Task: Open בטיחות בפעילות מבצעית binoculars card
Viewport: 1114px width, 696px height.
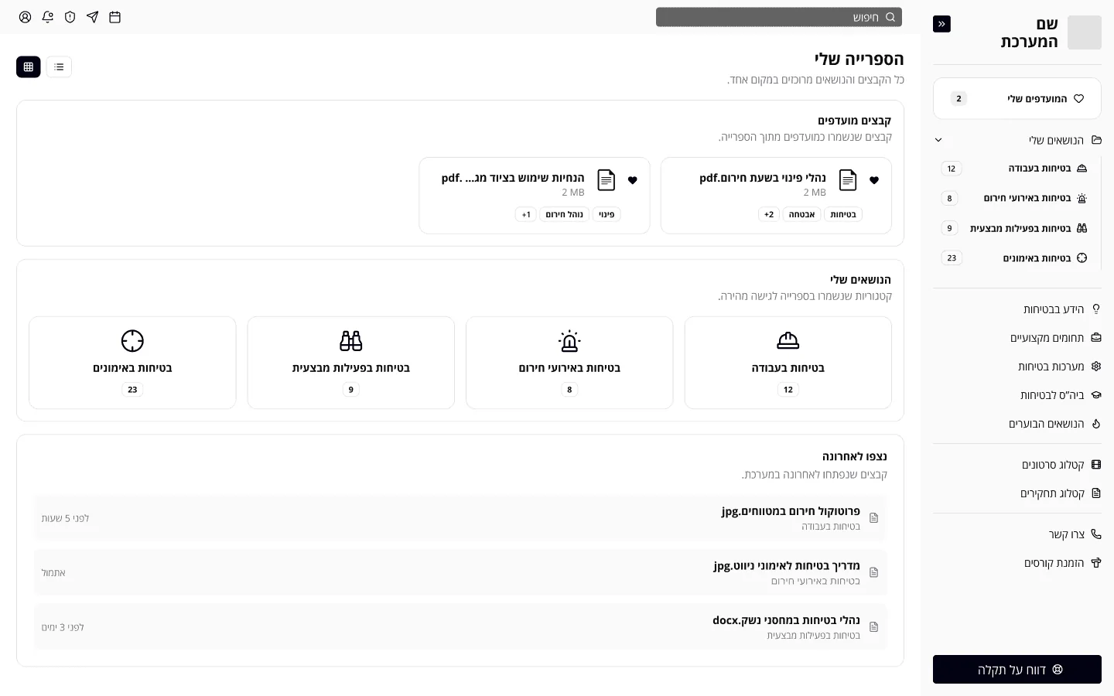Action: click(351, 363)
